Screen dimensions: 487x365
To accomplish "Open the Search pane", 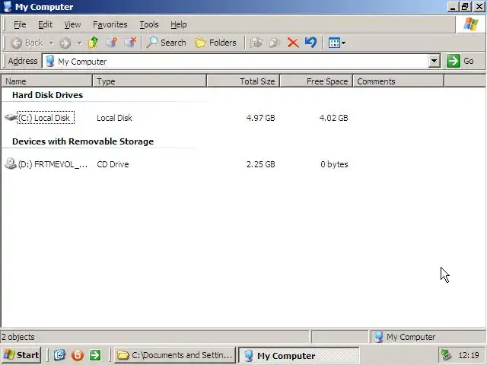I will [x=166, y=43].
